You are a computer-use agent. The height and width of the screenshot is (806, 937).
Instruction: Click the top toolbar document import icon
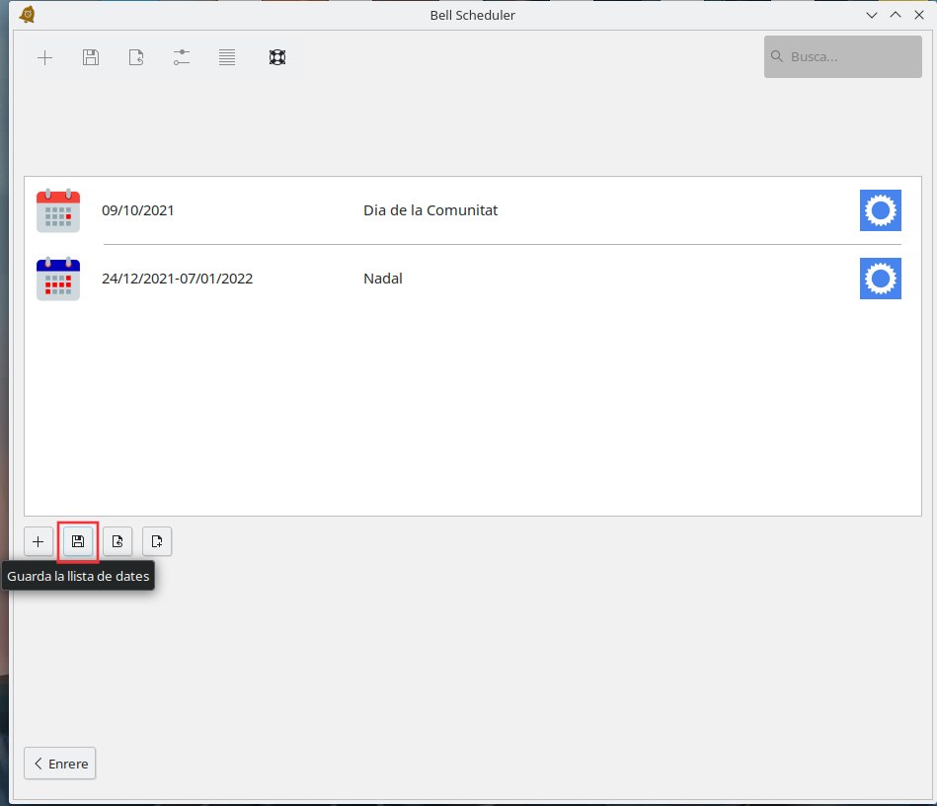pos(136,57)
